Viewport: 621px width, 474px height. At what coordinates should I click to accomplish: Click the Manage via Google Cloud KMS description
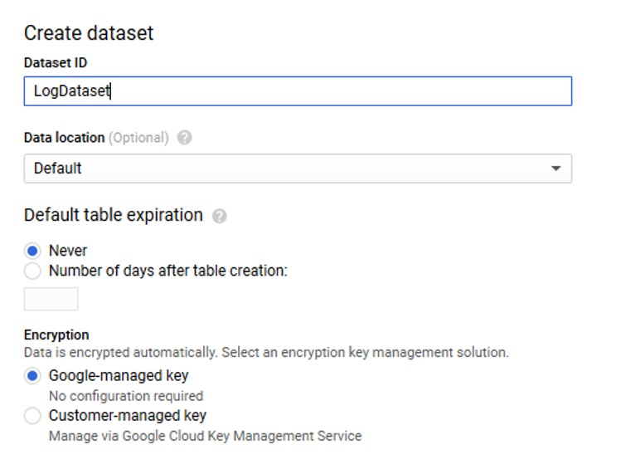205,436
